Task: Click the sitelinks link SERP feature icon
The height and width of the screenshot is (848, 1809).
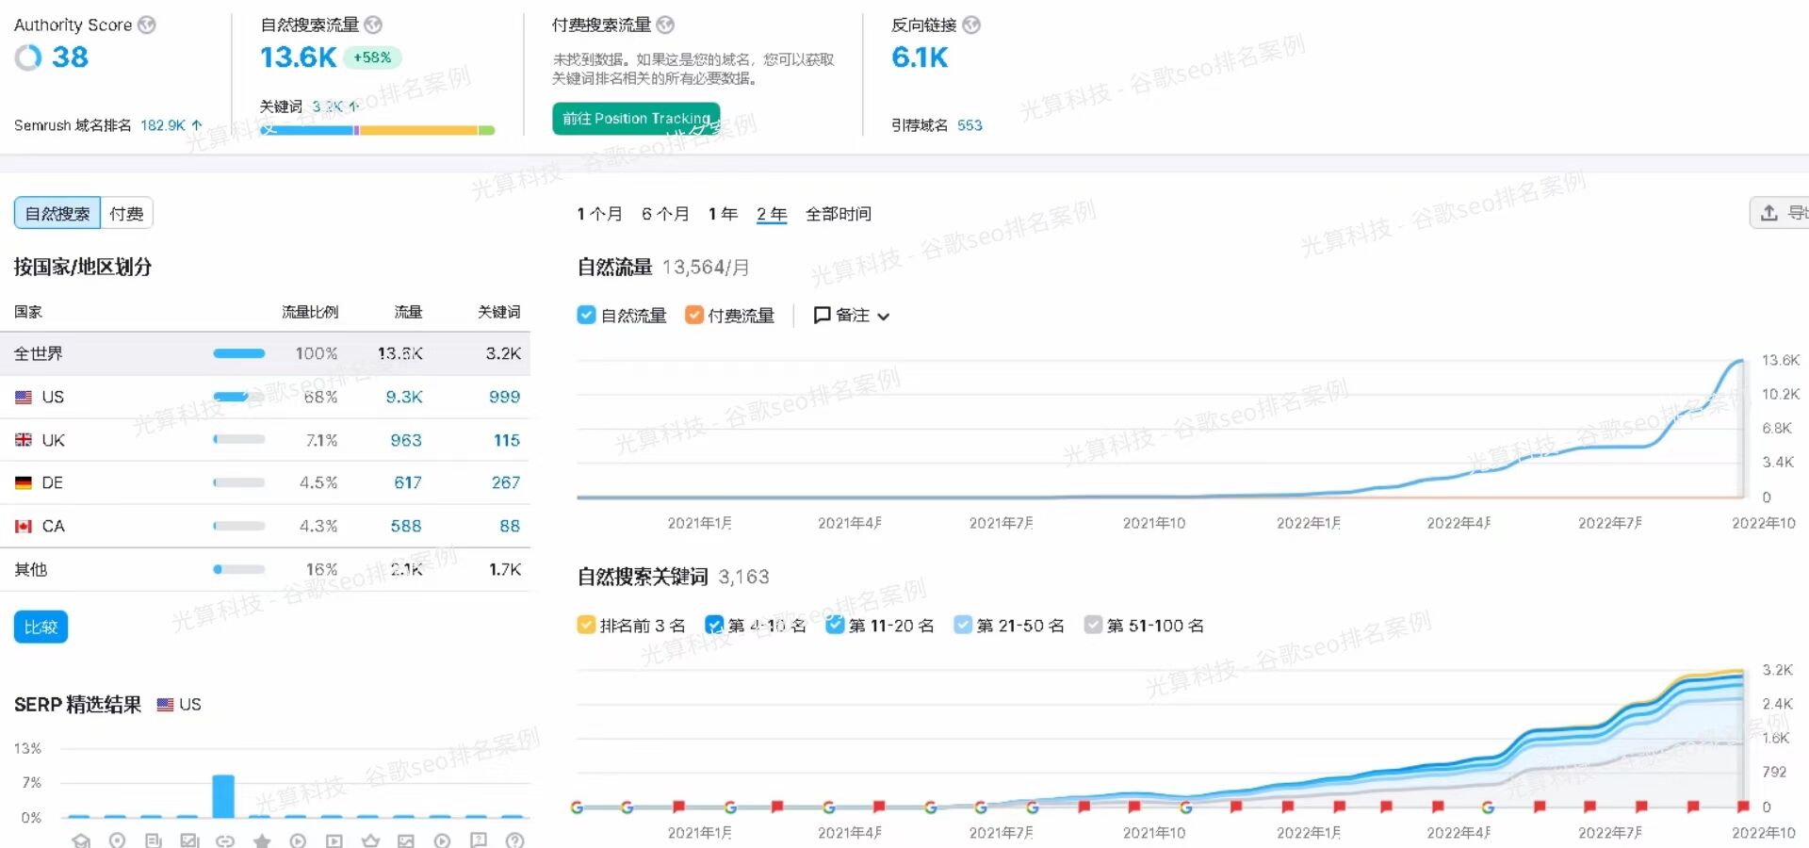Action: tap(226, 841)
